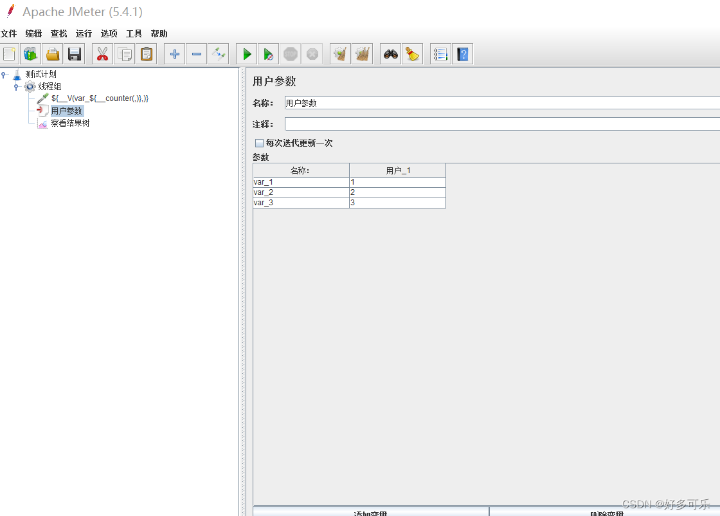This screenshot has width=720, height=516.
Task: Click the var_2 name cell
Action: (301, 192)
